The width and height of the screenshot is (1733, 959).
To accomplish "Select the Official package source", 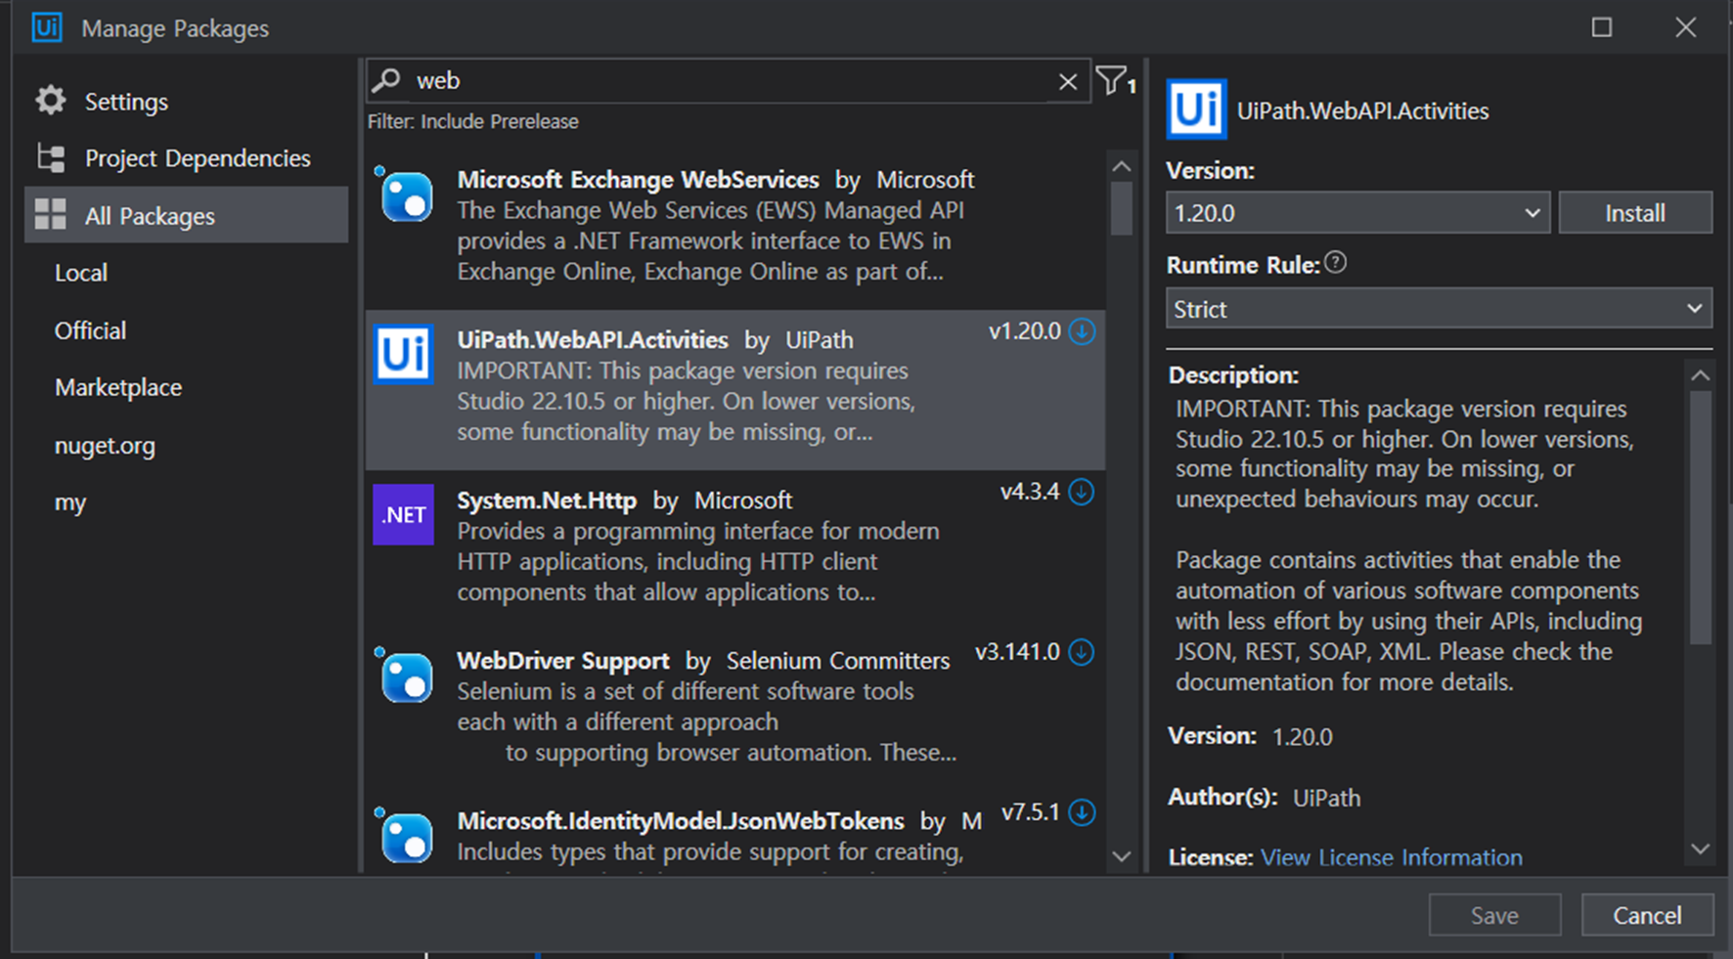I will (90, 330).
